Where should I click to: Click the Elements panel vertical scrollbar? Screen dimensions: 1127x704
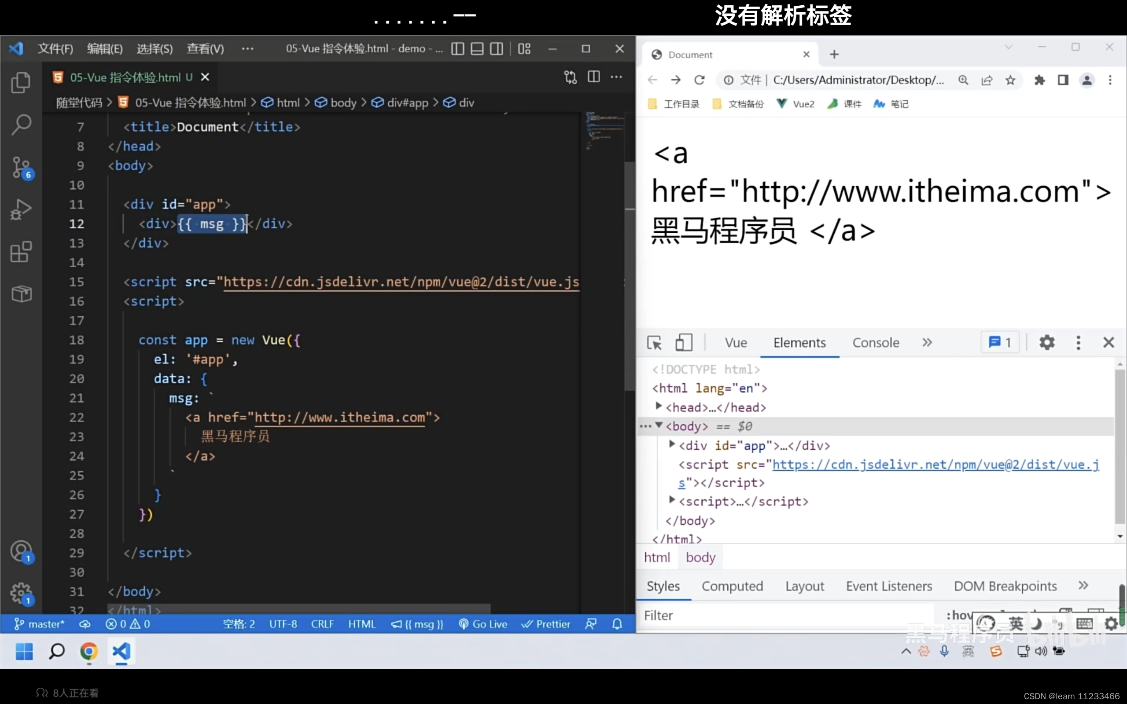coord(1120,447)
